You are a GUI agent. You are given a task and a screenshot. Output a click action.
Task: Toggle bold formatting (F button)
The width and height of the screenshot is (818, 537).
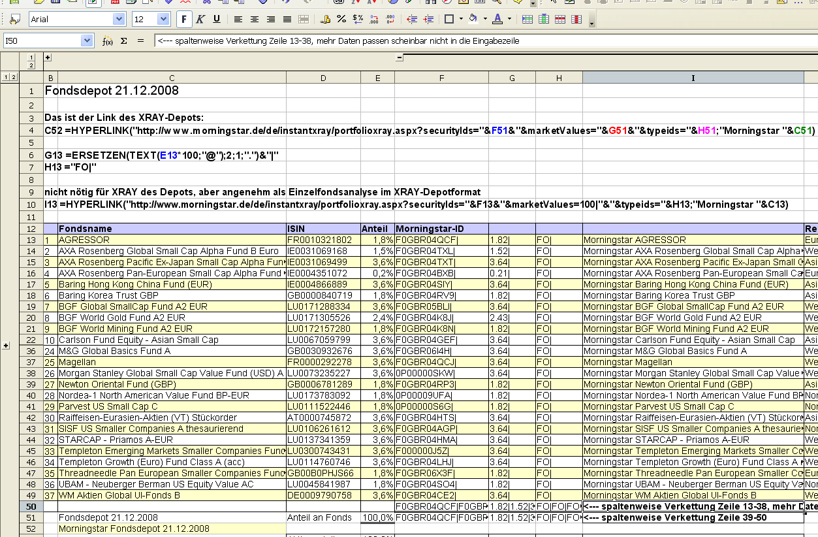pyautogui.click(x=185, y=20)
